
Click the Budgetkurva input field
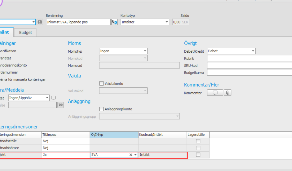point(250,72)
